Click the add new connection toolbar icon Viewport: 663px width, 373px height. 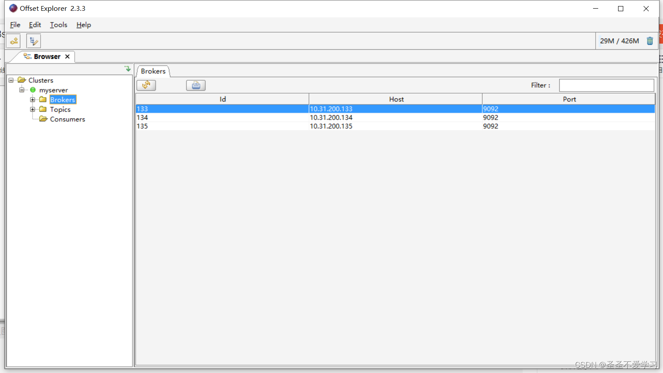point(14,41)
